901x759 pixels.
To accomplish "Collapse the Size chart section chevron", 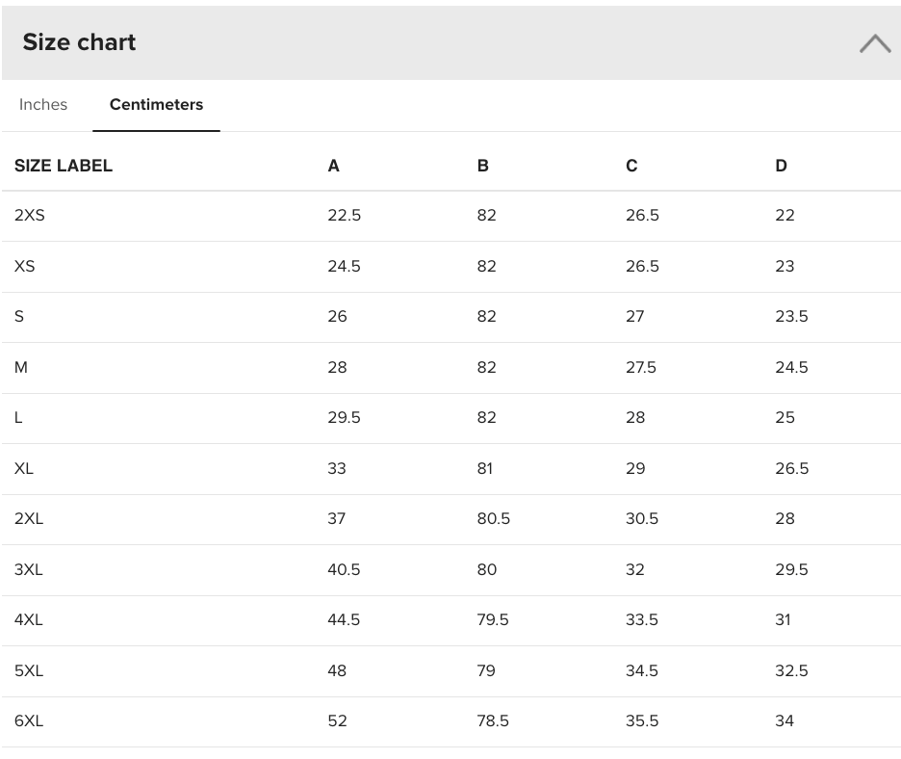I will [875, 43].
